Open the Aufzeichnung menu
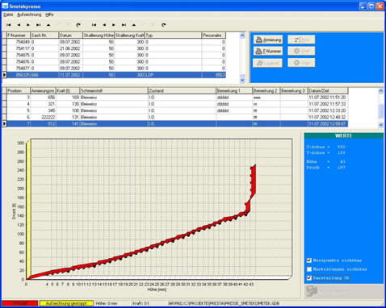The height and width of the screenshot is (308, 386). [29, 15]
